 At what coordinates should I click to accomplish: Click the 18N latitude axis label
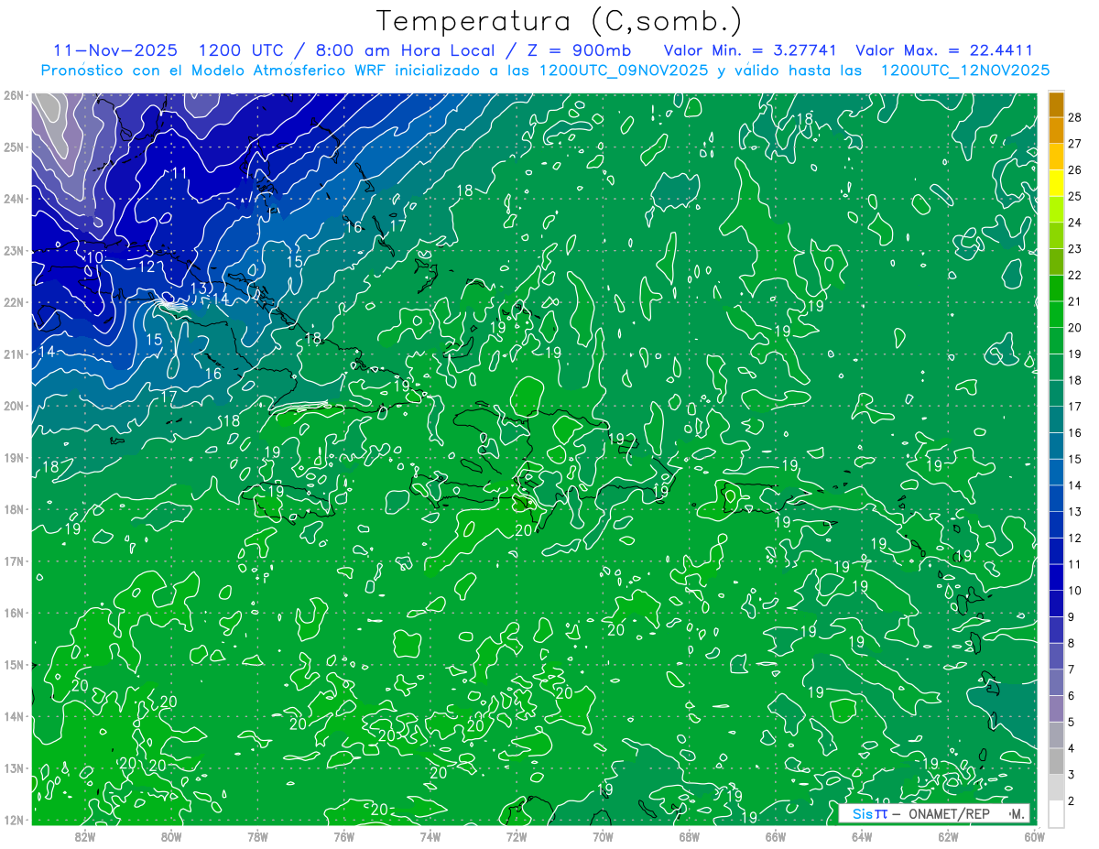point(14,509)
